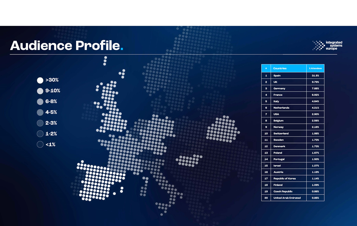Viewport: 357px width, 226px height.
Task: Click the 2-3% legend circle
Action: pos(40,123)
